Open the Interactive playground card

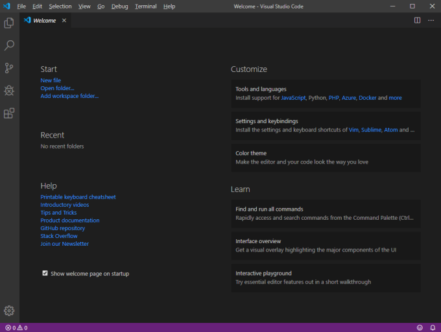326,278
